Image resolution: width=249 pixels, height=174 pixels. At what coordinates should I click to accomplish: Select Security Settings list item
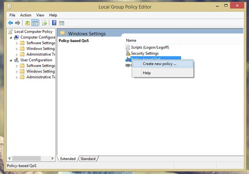(x=145, y=53)
